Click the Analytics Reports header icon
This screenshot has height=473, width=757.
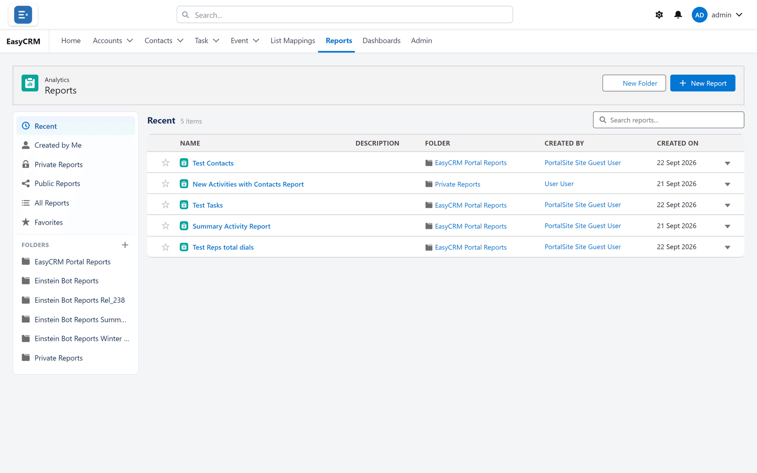tap(30, 83)
